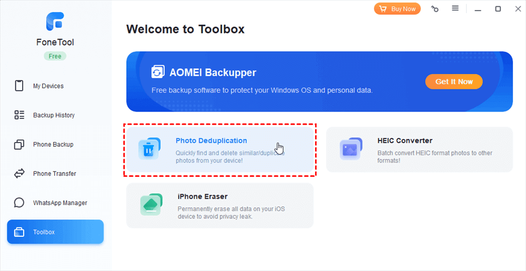
Task: Click the Toolbox briefcase icon
Action: [x=19, y=232]
